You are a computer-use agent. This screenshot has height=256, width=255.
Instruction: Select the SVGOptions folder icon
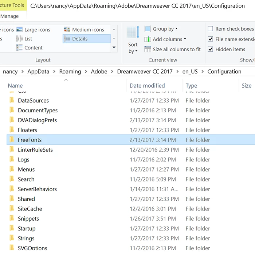pyautogui.click(x=12, y=248)
